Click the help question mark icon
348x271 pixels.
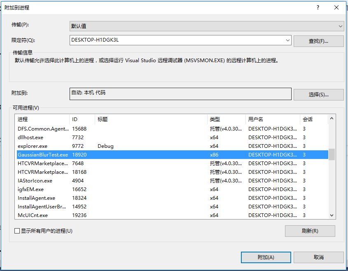point(318,7)
